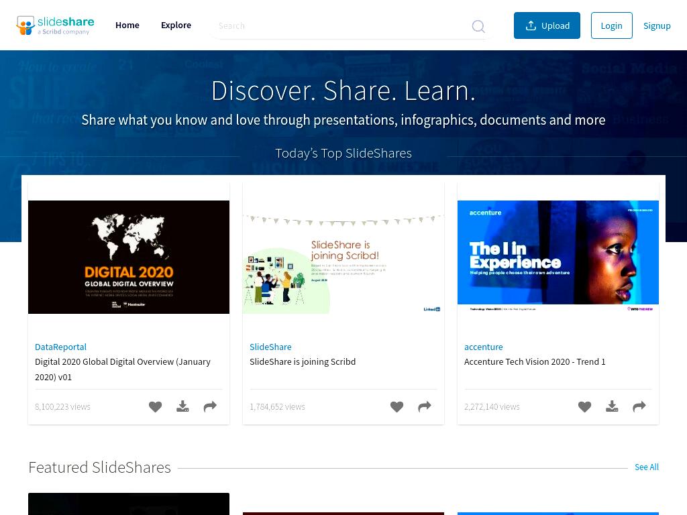The image size is (687, 515).
Task: Open the SlideShare is joining Scribd thumbnail
Action: click(x=343, y=257)
